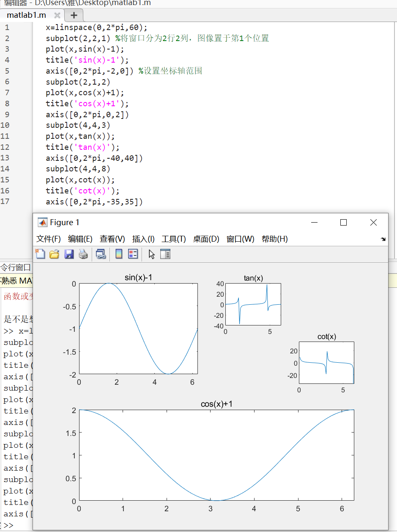
Task: Click code line title('cos(x)+1');
Action: [88, 104]
